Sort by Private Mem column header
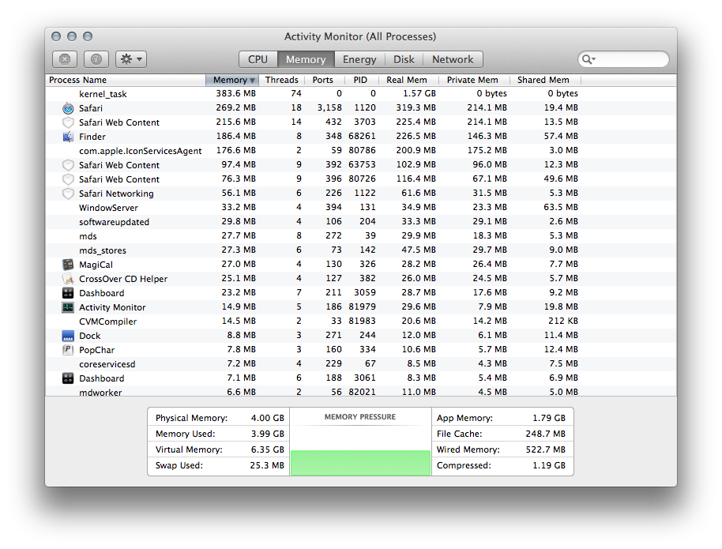This screenshot has width=722, height=549. [x=472, y=80]
